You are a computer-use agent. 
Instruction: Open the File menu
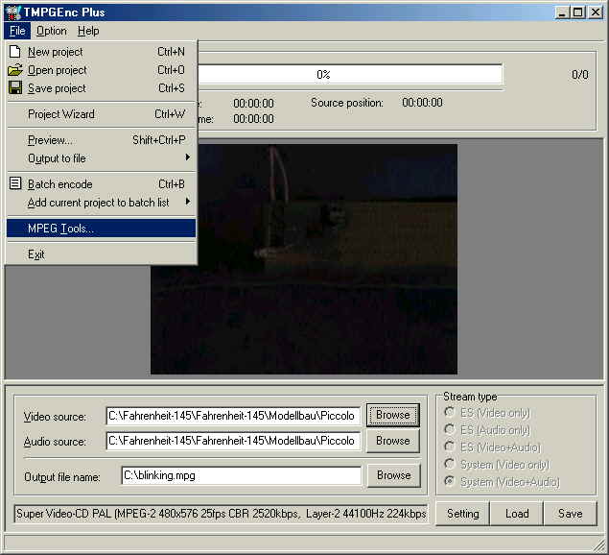[x=17, y=31]
